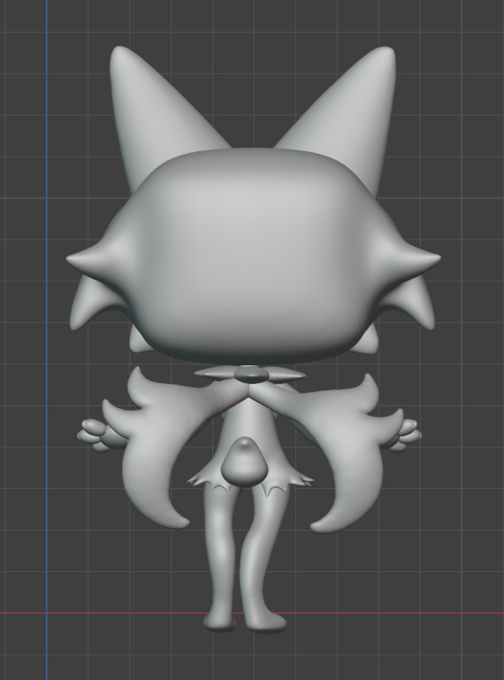The image size is (504, 680).
Task: Select the small tail knob on the torso
Action: tap(243, 462)
